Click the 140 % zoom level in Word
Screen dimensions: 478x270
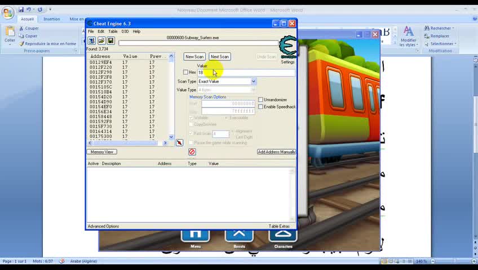point(421,261)
